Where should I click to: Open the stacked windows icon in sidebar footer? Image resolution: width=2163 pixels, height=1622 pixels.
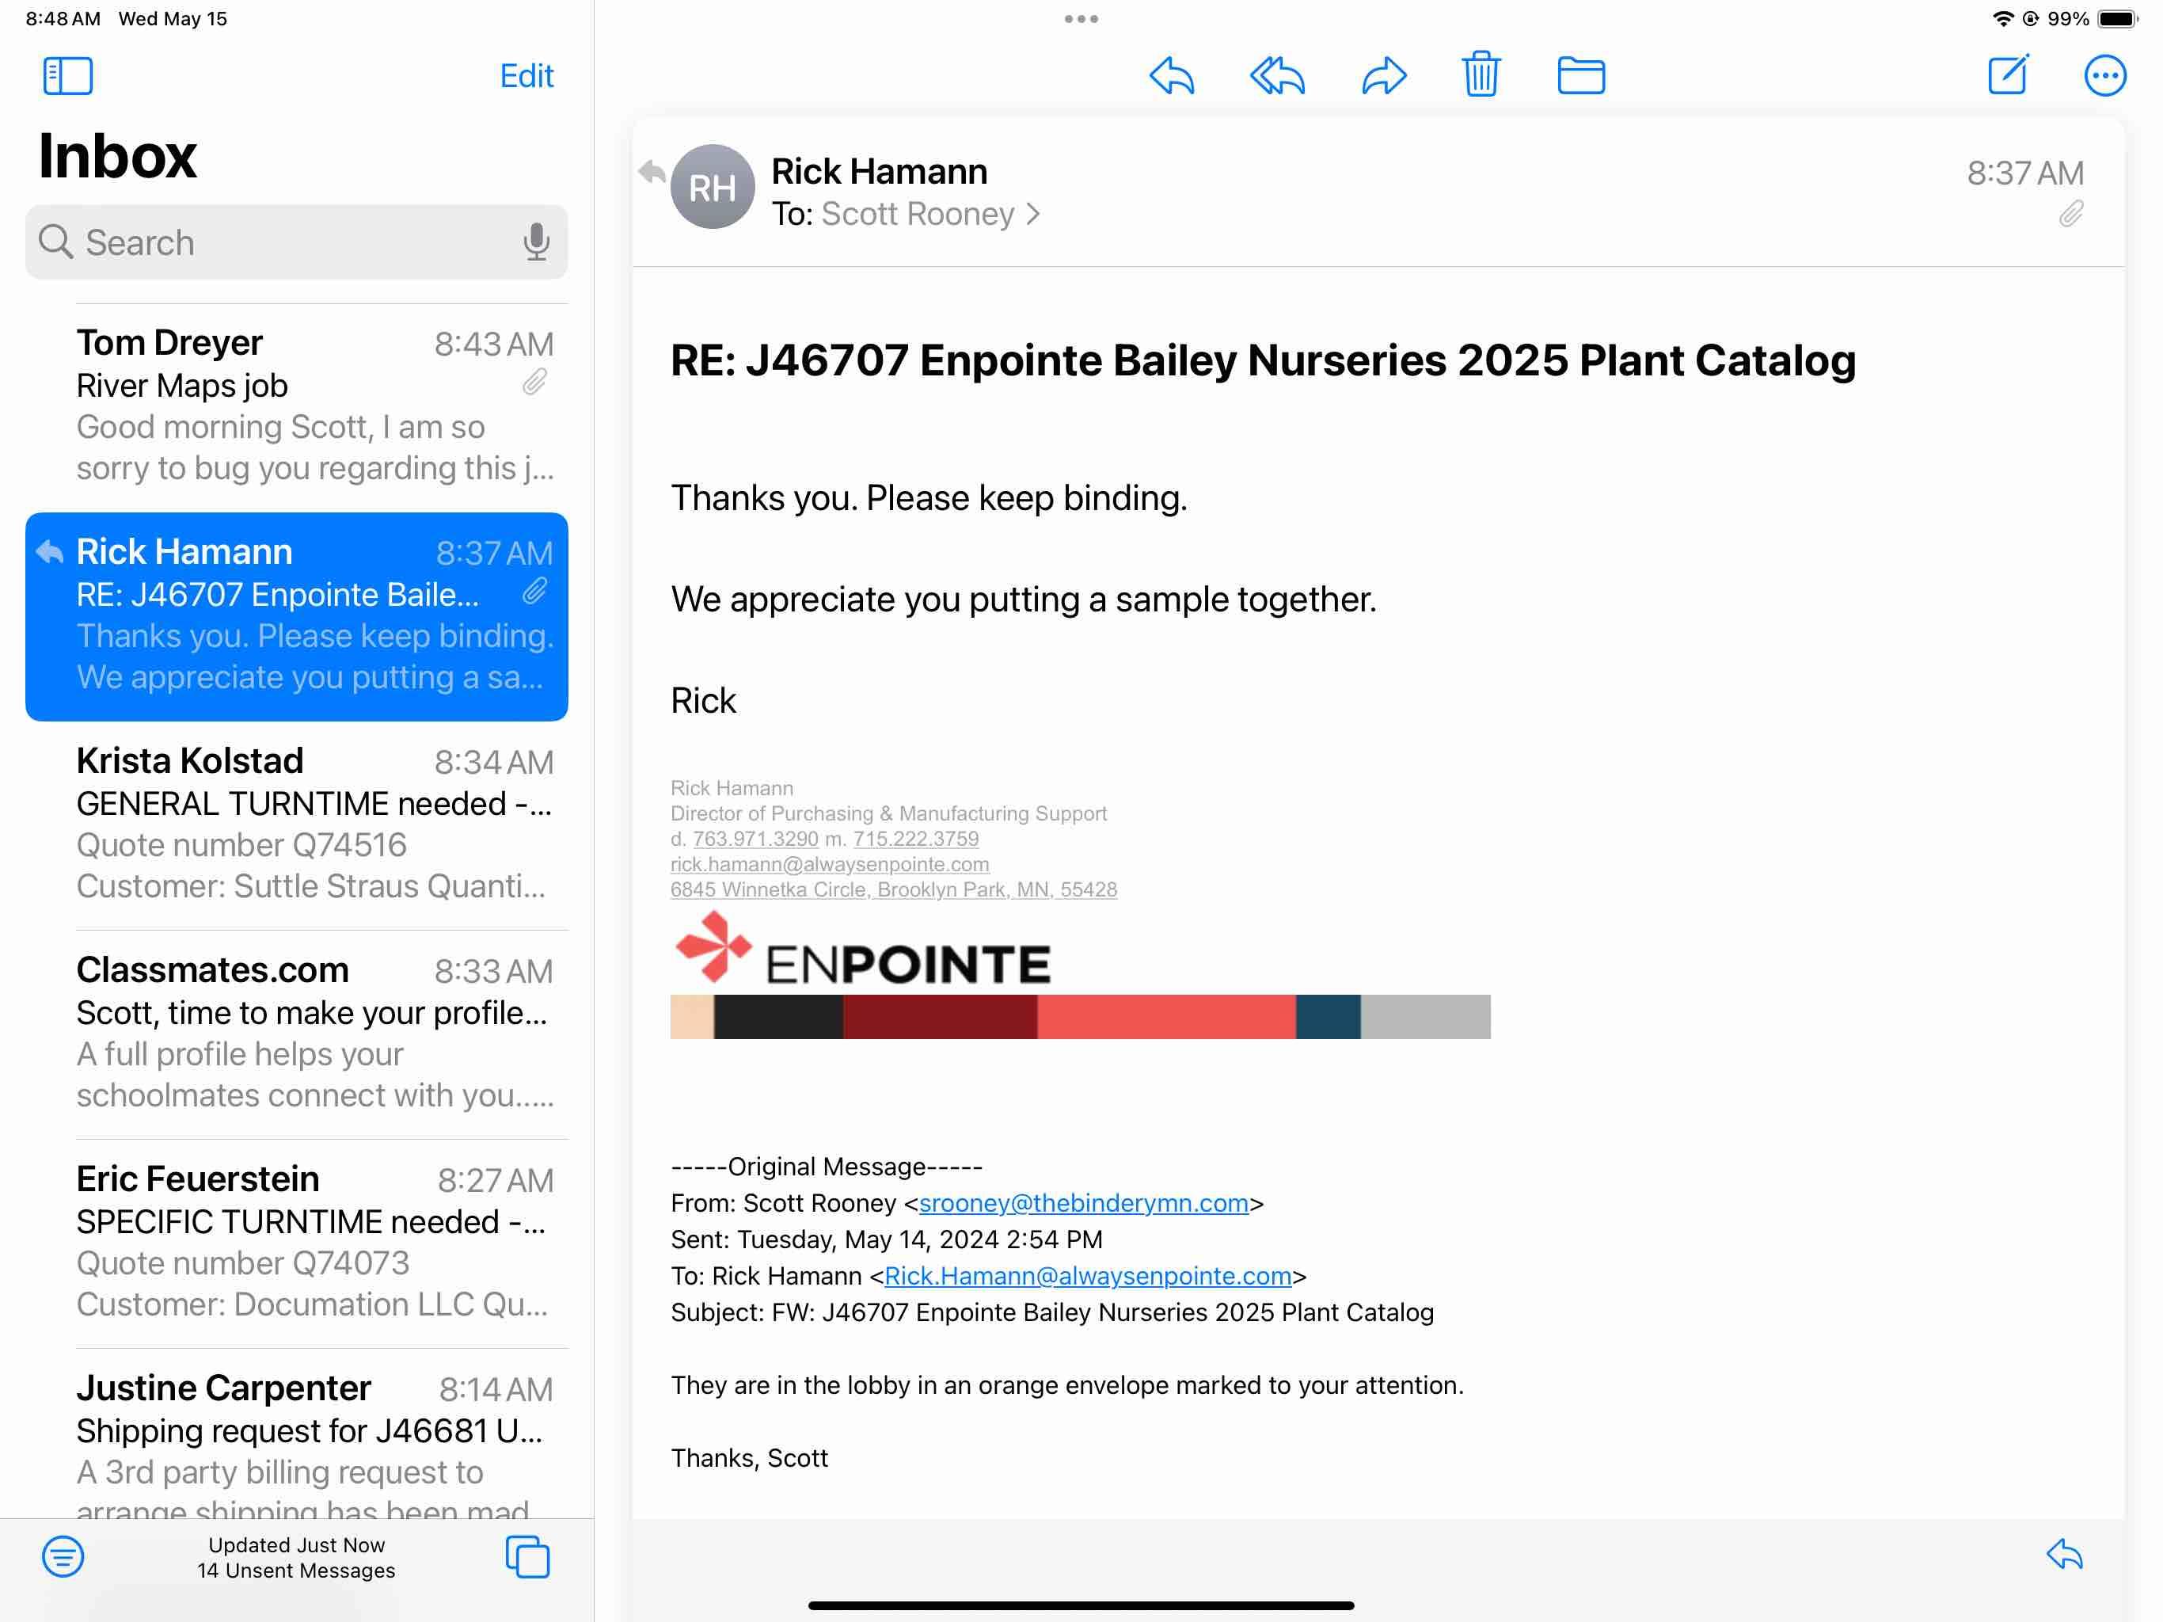point(527,1555)
